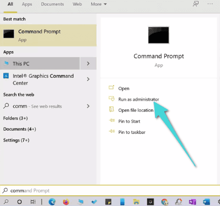220x206 pixels.
Task: Click the Intel Graphics Command Center icon
Action: pyautogui.click(x=6, y=76)
